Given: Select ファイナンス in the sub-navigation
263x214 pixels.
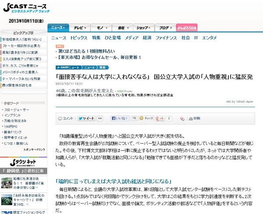Looking at the screenshot, I should 166,38.
